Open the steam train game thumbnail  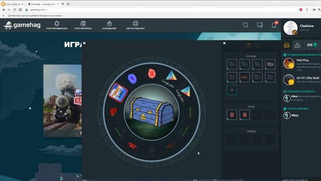click(62, 101)
